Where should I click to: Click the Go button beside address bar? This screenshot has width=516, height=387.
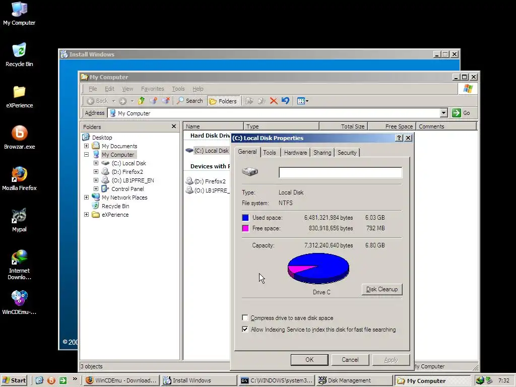pyautogui.click(x=461, y=113)
